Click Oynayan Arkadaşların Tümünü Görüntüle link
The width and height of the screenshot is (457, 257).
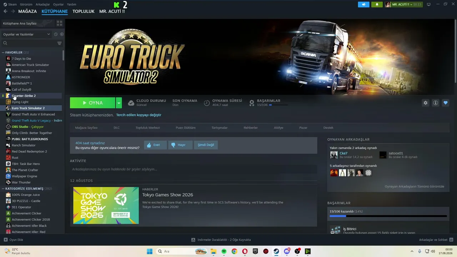415,186
